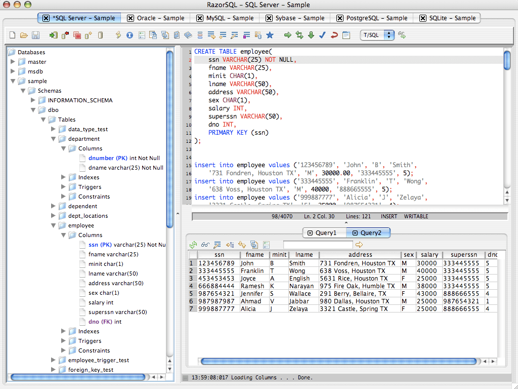This screenshot has width=518, height=389.
Task: Click the blue star icon in toolbar
Action: click(x=270, y=35)
